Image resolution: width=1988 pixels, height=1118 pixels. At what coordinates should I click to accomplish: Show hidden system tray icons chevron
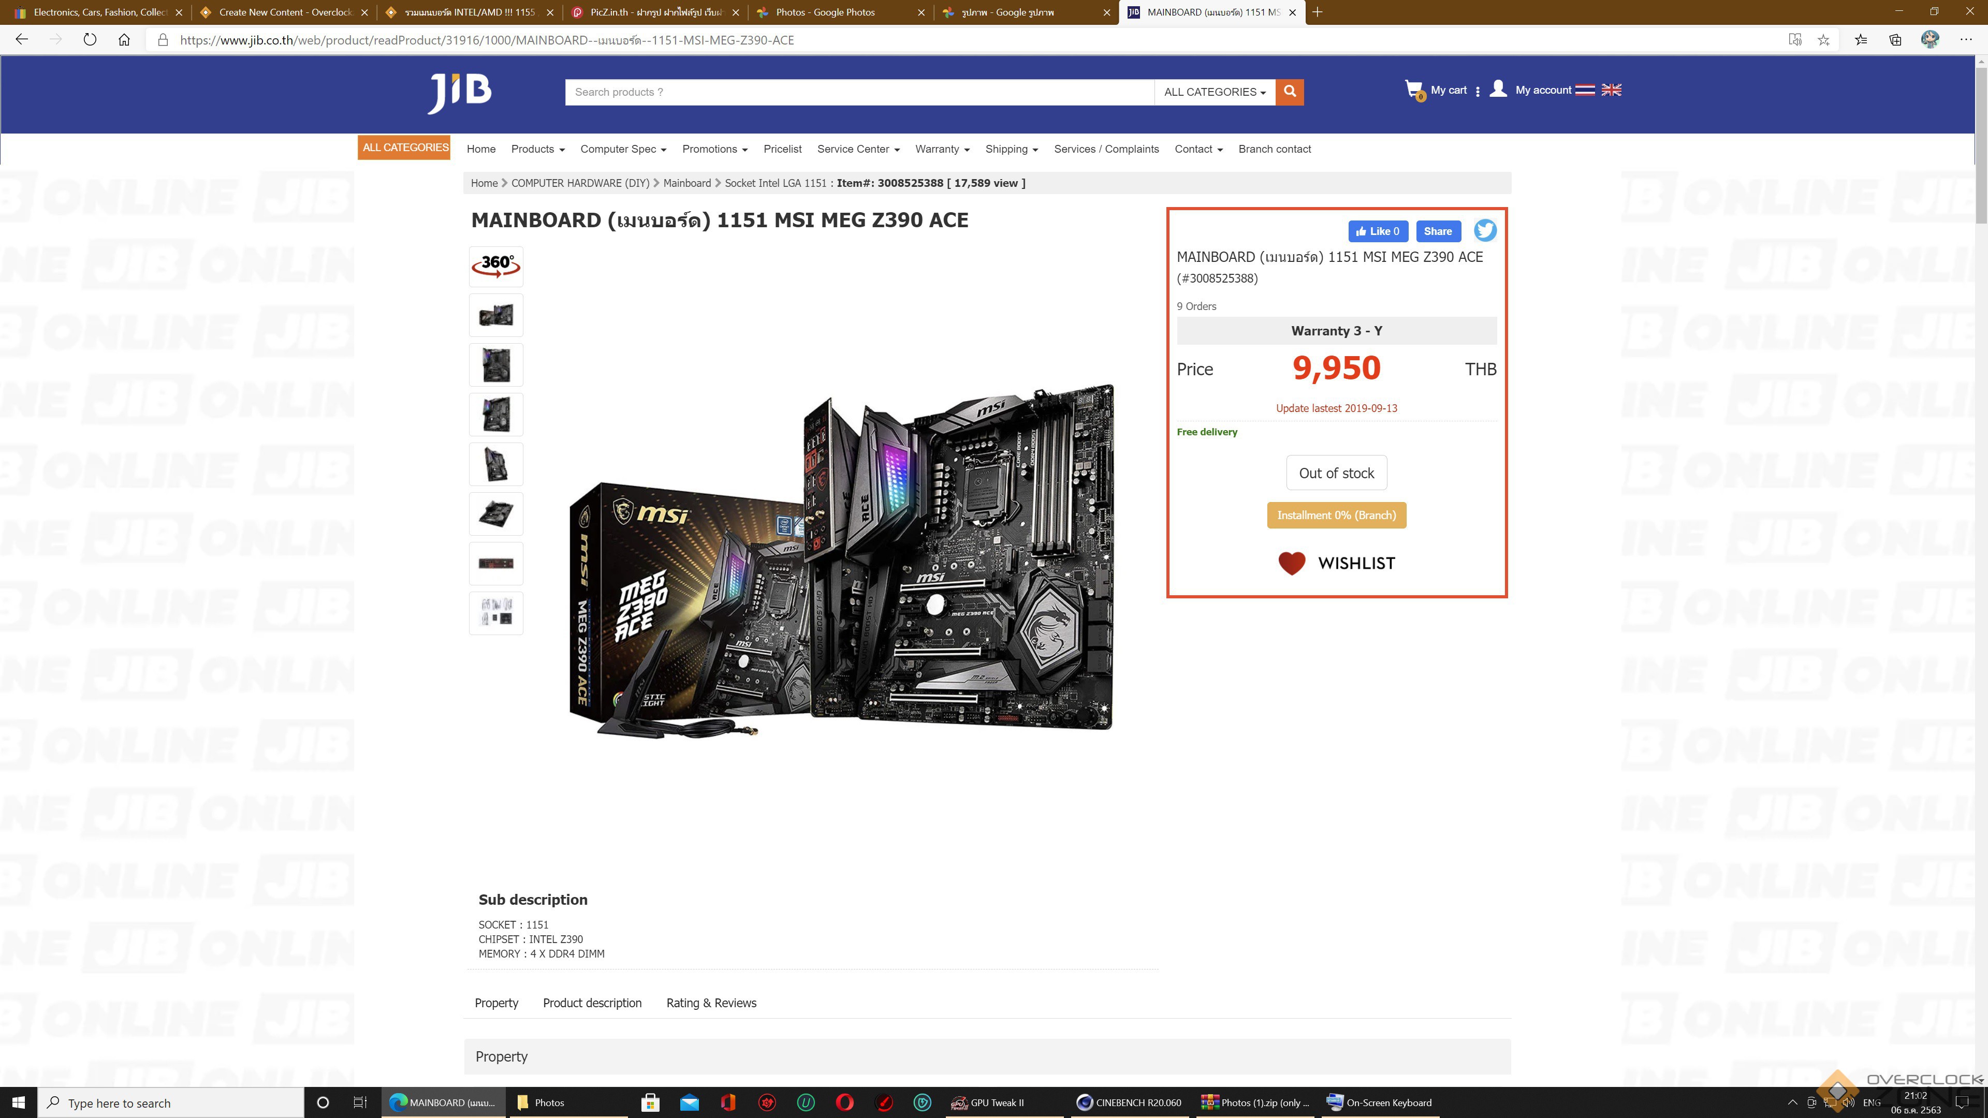coord(1793,1102)
